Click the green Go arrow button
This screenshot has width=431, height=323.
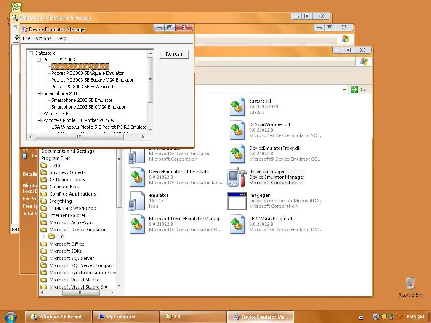pyautogui.click(x=354, y=90)
